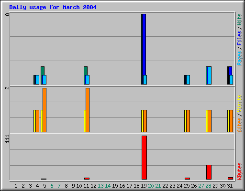Image resolution: width=245 pixels, height=191 pixels.
Task: Click the tall orange bar on day 5
Action: [45, 110]
